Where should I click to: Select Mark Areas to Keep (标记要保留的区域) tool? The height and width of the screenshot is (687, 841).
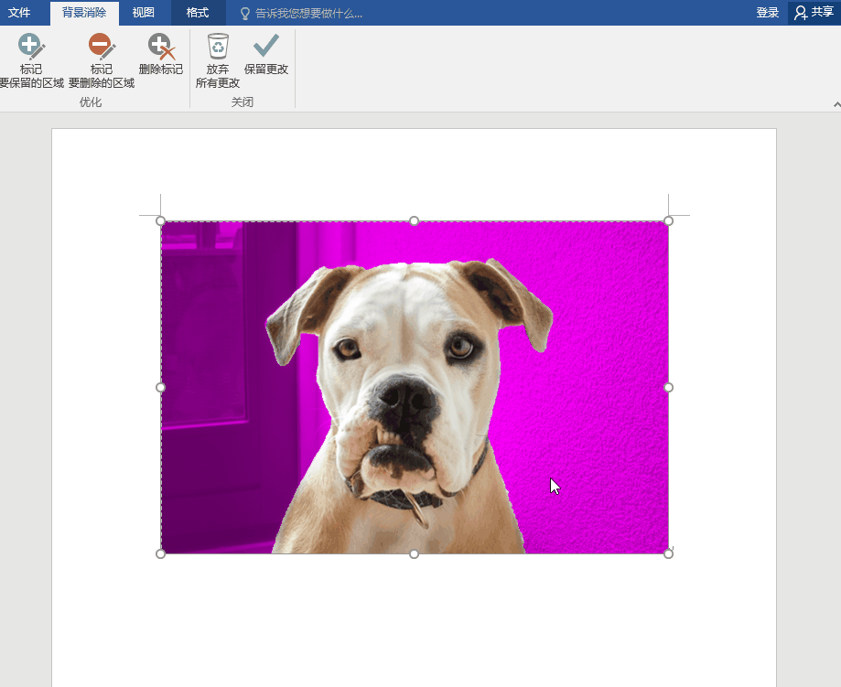31,60
